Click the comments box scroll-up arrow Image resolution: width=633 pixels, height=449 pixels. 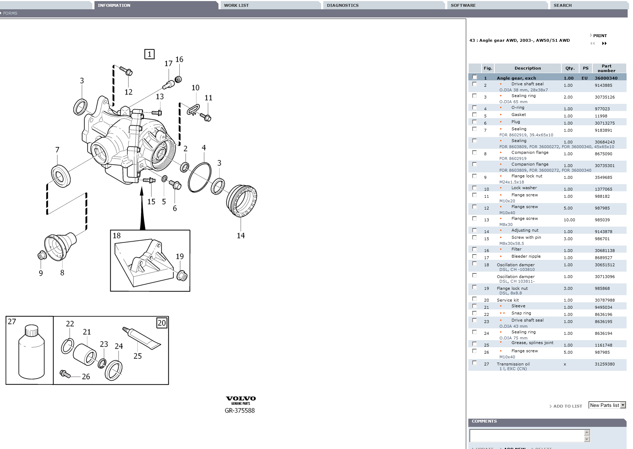(587, 432)
